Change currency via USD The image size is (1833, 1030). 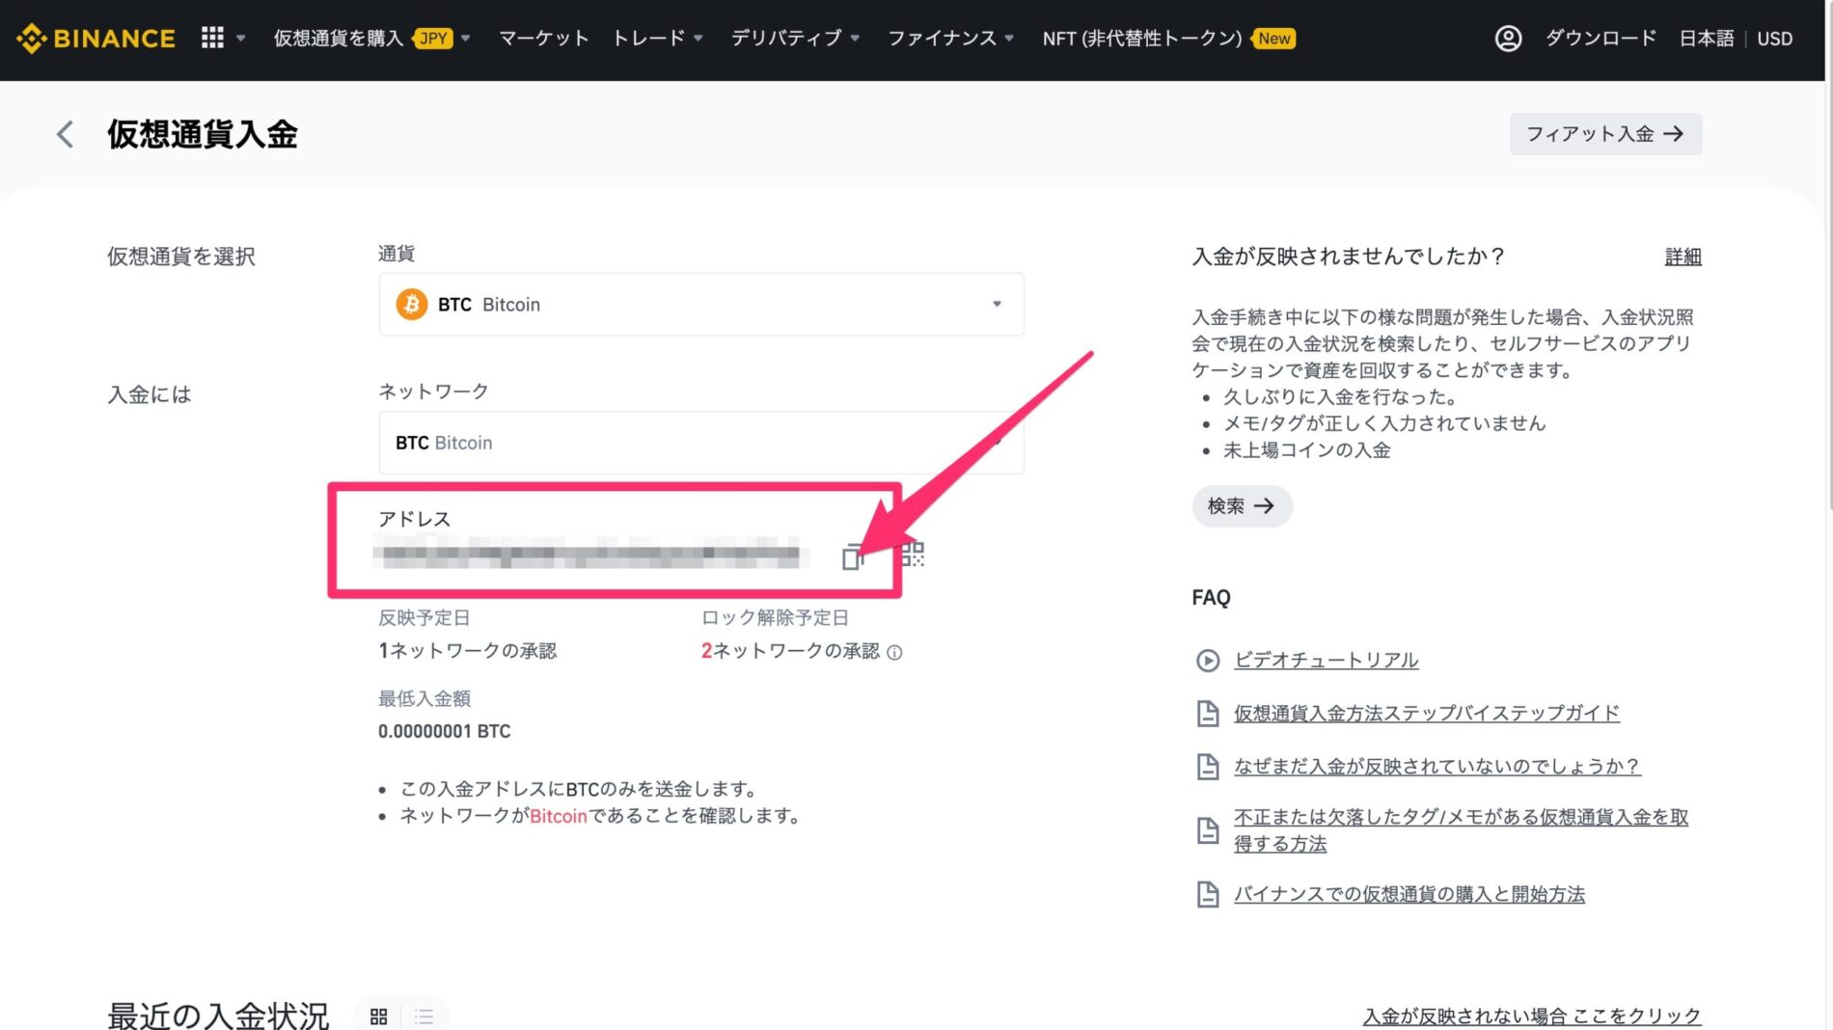(1774, 39)
